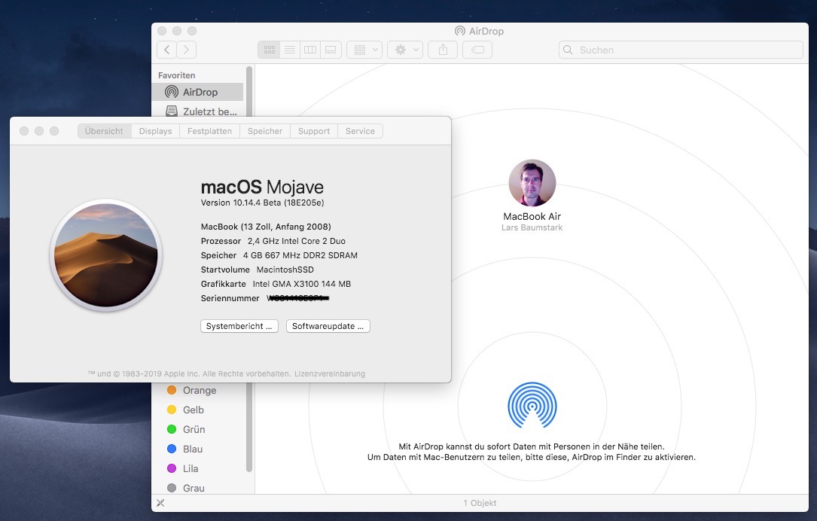Click the Favoriten sidebar header
Image resolution: width=817 pixels, height=521 pixels.
(177, 75)
